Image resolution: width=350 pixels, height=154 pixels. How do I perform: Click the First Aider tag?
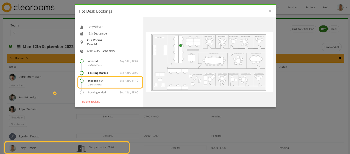coord(17,118)
